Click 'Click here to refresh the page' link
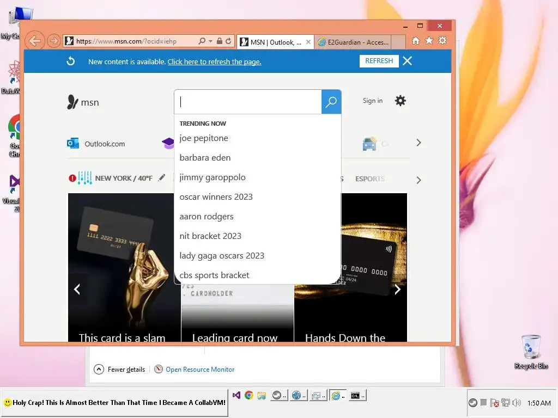 tap(214, 62)
